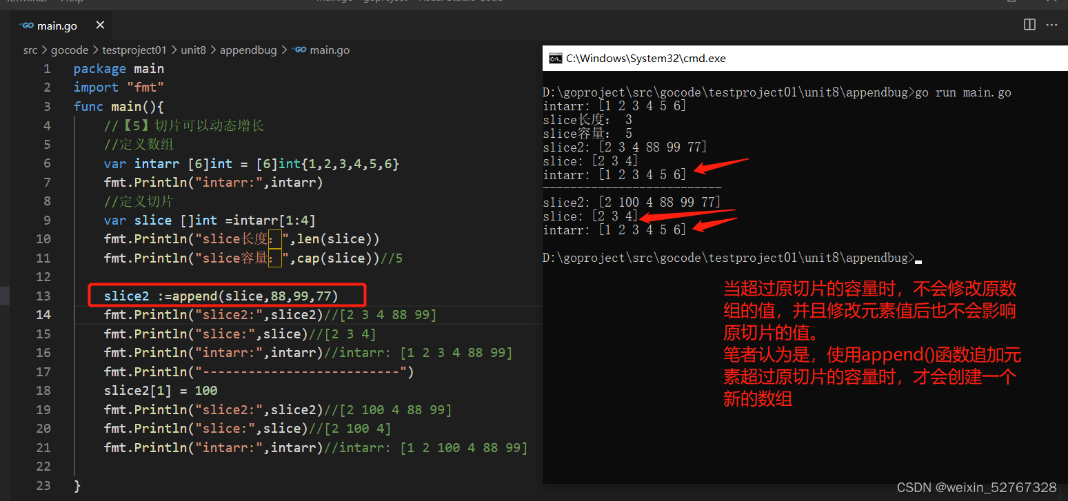Open the More Actions ellipsis menu
This screenshot has width=1068, height=501.
1051,24
